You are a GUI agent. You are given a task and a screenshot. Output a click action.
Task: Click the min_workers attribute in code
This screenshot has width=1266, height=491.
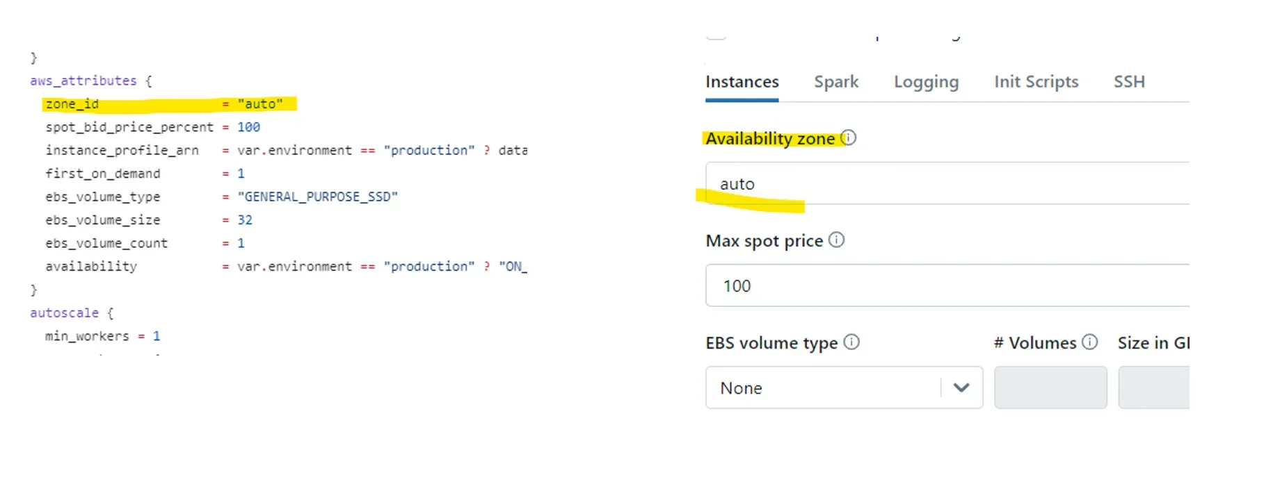pyautogui.click(x=87, y=336)
